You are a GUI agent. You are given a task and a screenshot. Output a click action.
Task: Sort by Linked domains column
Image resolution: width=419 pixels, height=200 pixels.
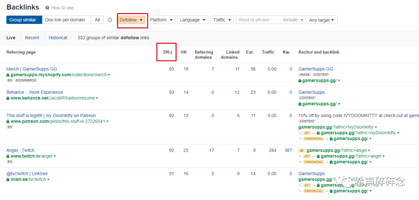coord(230,55)
